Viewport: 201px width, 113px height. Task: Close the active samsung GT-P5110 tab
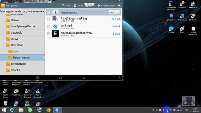49,1
